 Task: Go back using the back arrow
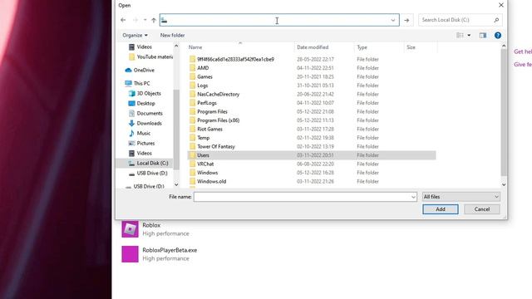pos(123,20)
